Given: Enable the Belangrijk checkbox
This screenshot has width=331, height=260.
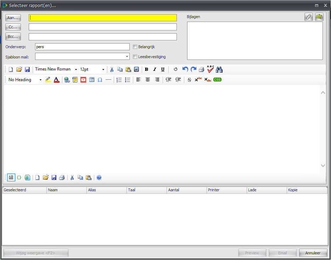Looking at the screenshot, I should 135,47.
